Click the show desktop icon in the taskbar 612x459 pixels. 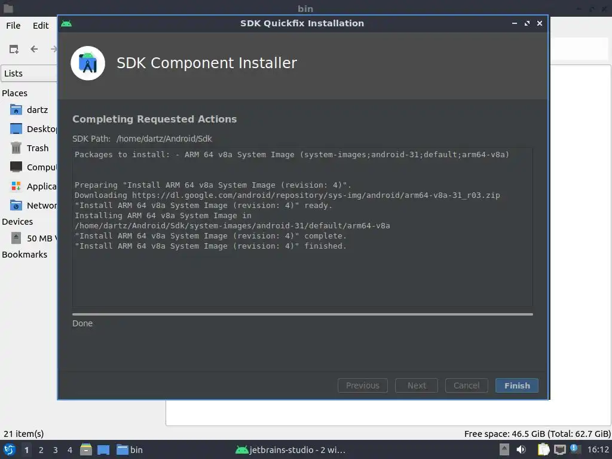point(103,449)
